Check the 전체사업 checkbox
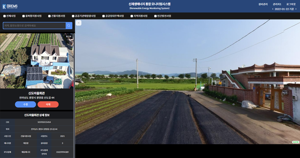 point(4,16)
